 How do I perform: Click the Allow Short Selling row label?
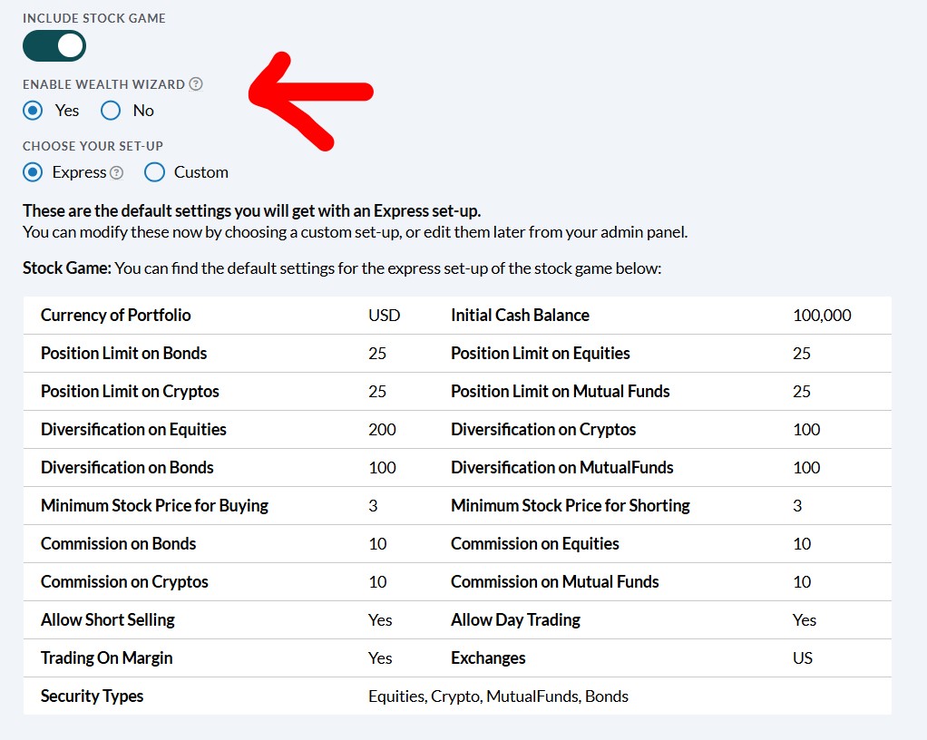(x=108, y=620)
